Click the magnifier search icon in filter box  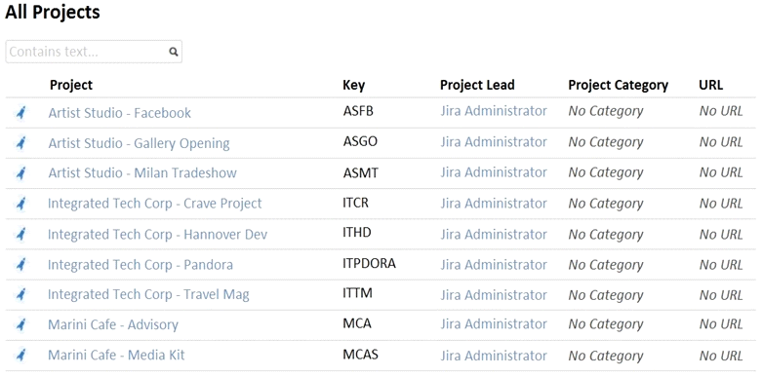click(x=174, y=52)
